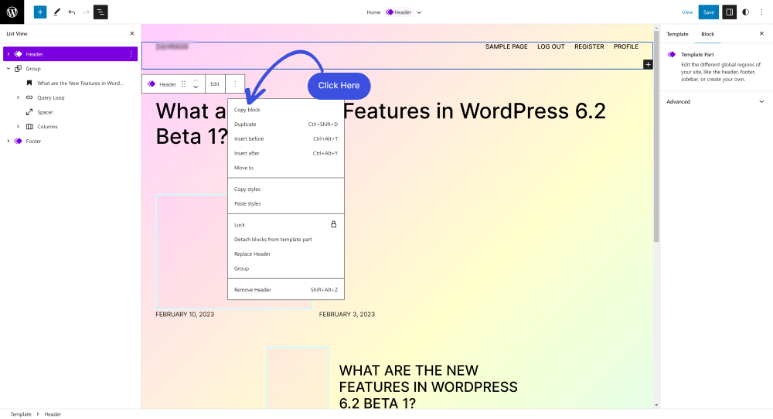
Task: Expand the Footer item
Action: point(9,141)
